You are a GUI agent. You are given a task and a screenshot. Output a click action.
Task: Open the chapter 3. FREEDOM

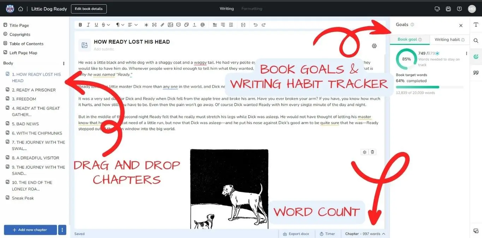(24, 99)
